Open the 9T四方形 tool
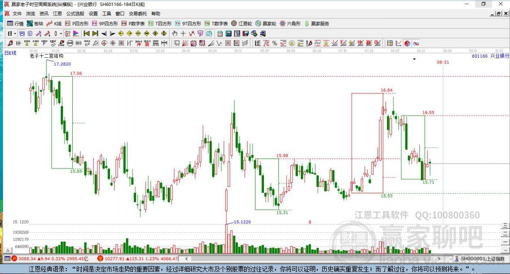510x274 pixels. coord(188,23)
